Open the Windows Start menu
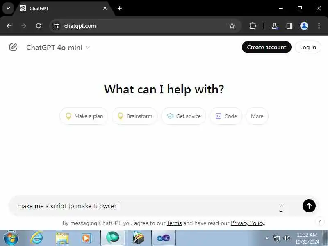Viewport: 328px width, 246px height. [x=11, y=238]
